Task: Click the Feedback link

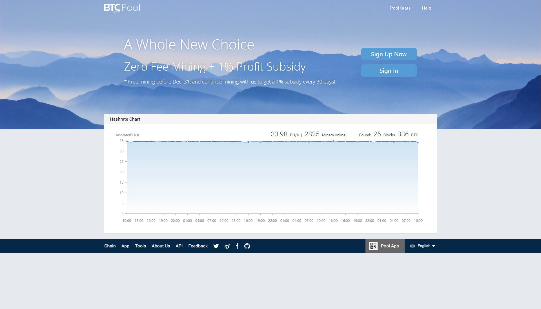Action: 198,246
